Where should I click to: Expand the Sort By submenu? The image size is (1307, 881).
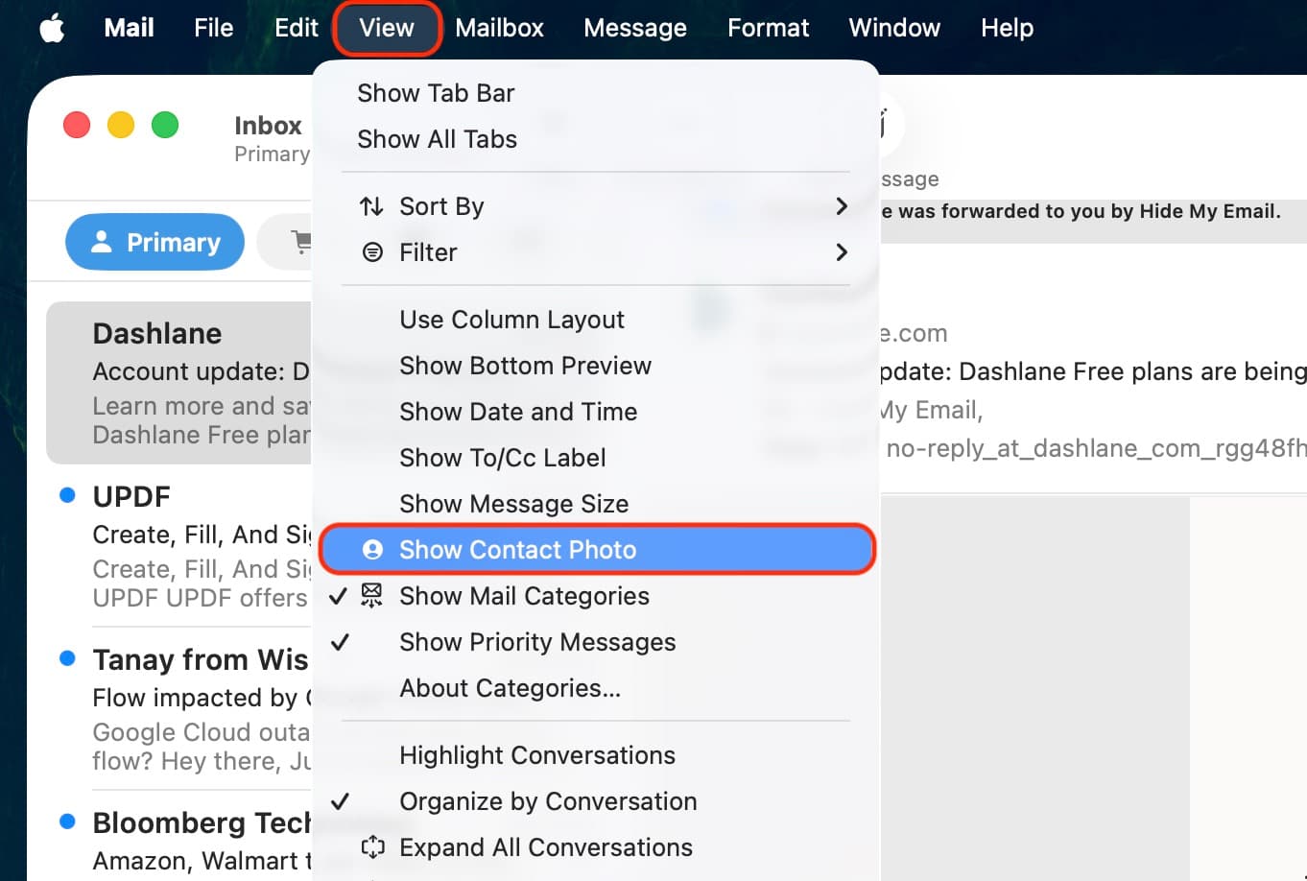(596, 206)
